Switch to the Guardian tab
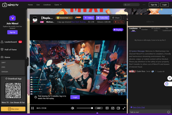 [x=144, y=30]
